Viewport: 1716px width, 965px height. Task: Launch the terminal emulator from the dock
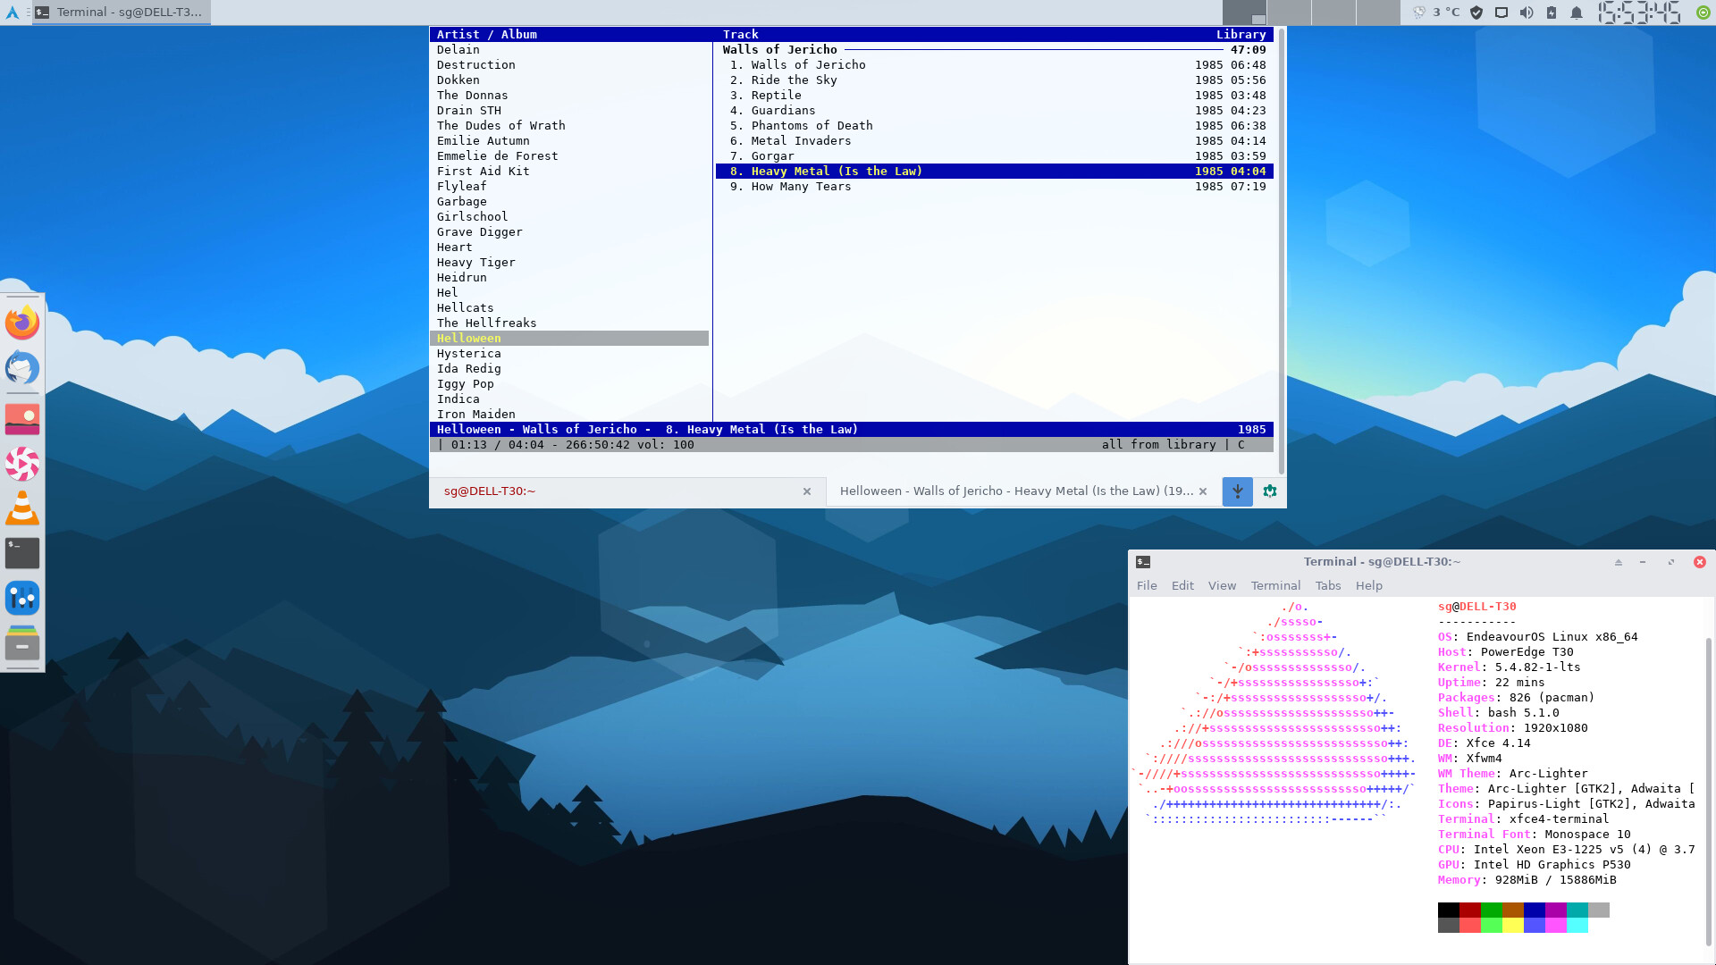pos(22,553)
